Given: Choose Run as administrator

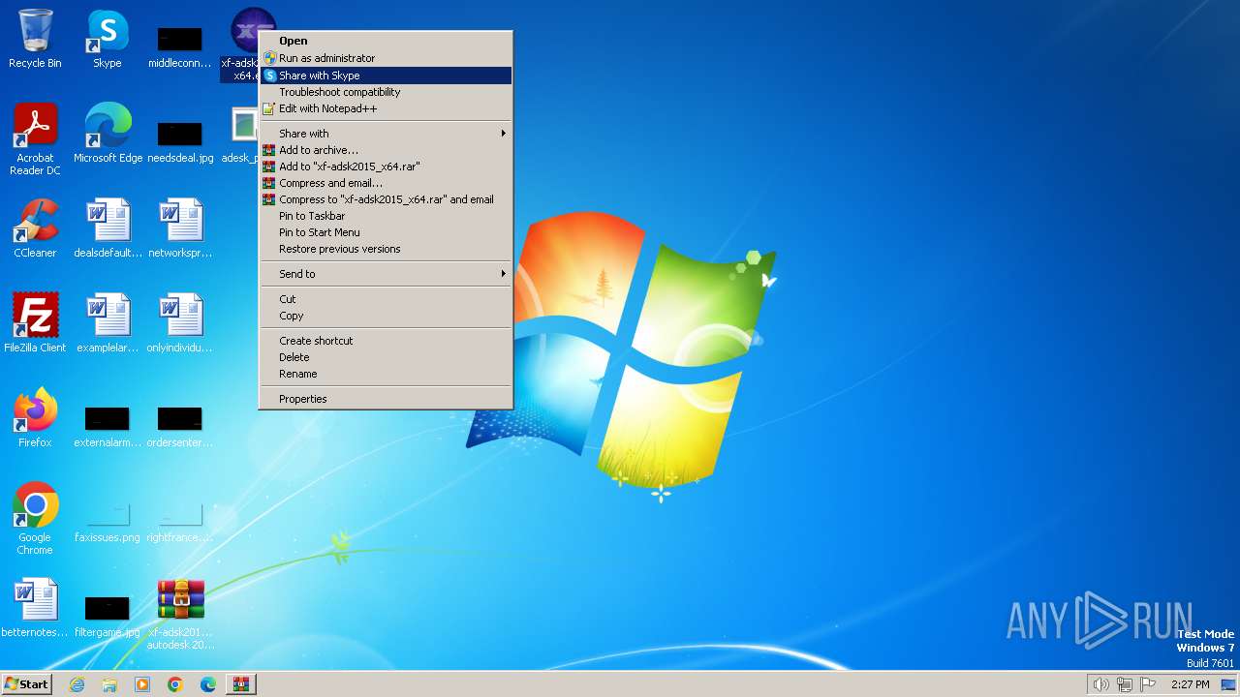Looking at the screenshot, I should pyautogui.click(x=386, y=58).
